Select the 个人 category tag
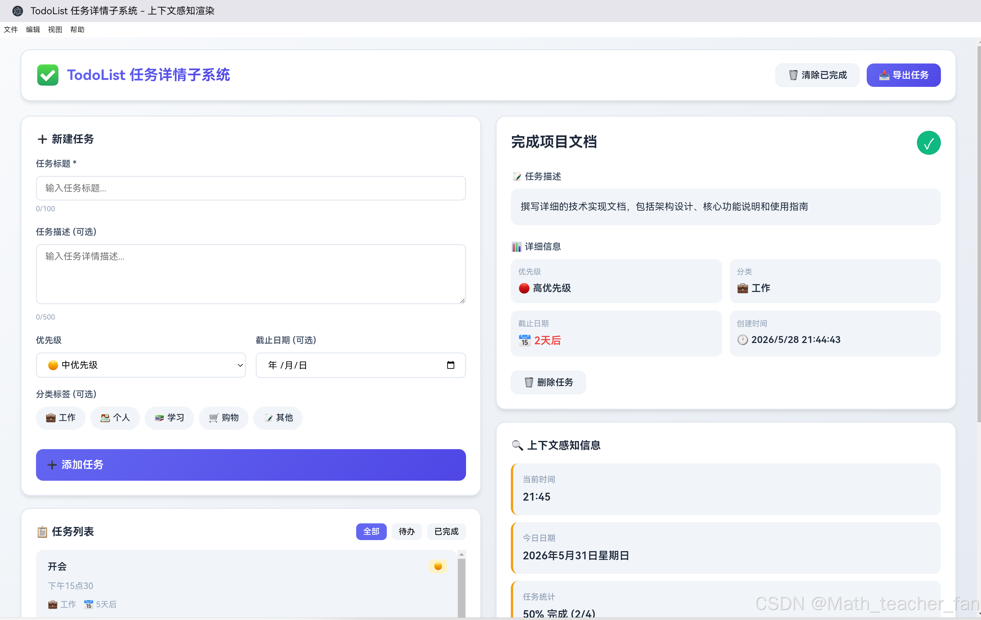Viewport: 981px width, 620px height. pyautogui.click(x=115, y=418)
